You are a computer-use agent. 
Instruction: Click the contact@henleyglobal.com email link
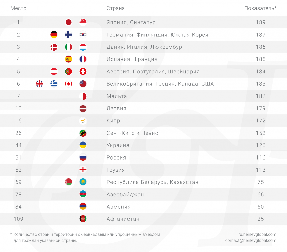(x=251, y=241)
